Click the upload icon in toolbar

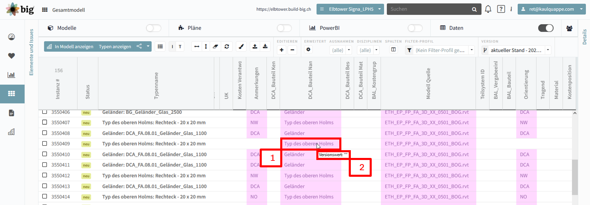click(x=255, y=47)
